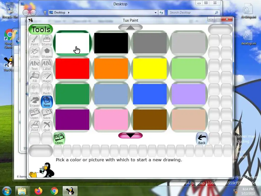Choose the yellow background color
This screenshot has width=261, height=196.
150,69
